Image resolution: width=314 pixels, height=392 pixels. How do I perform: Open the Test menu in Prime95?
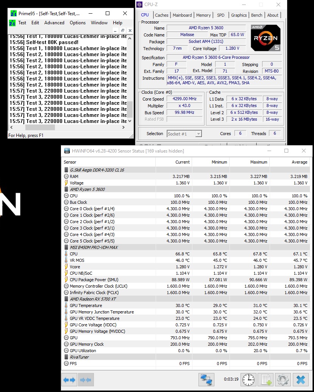(x=22, y=23)
